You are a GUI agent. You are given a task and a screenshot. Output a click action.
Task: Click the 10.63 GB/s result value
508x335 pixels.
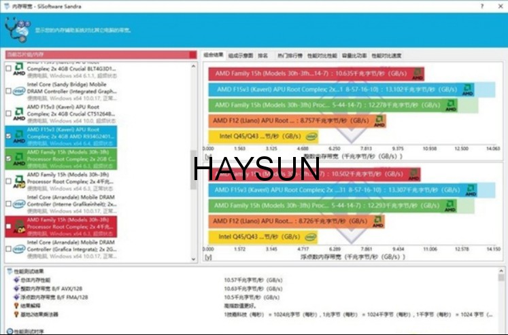[253, 288]
